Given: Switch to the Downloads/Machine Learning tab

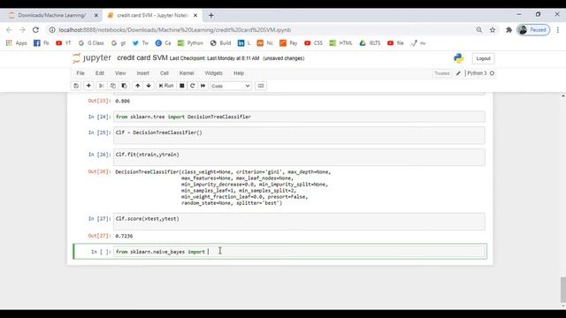Looking at the screenshot, I should [x=51, y=15].
